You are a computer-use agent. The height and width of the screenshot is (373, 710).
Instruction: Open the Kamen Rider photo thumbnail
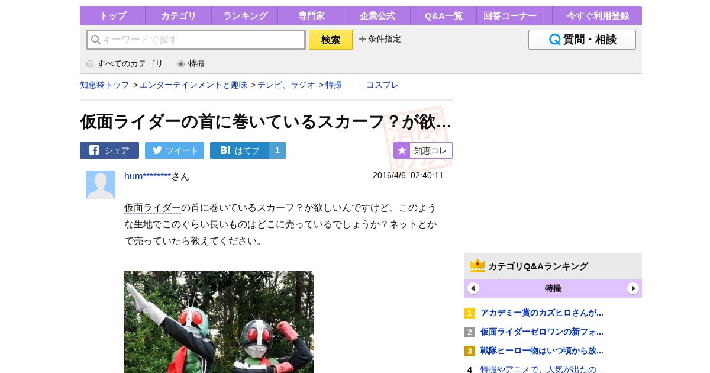coord(219,322)
